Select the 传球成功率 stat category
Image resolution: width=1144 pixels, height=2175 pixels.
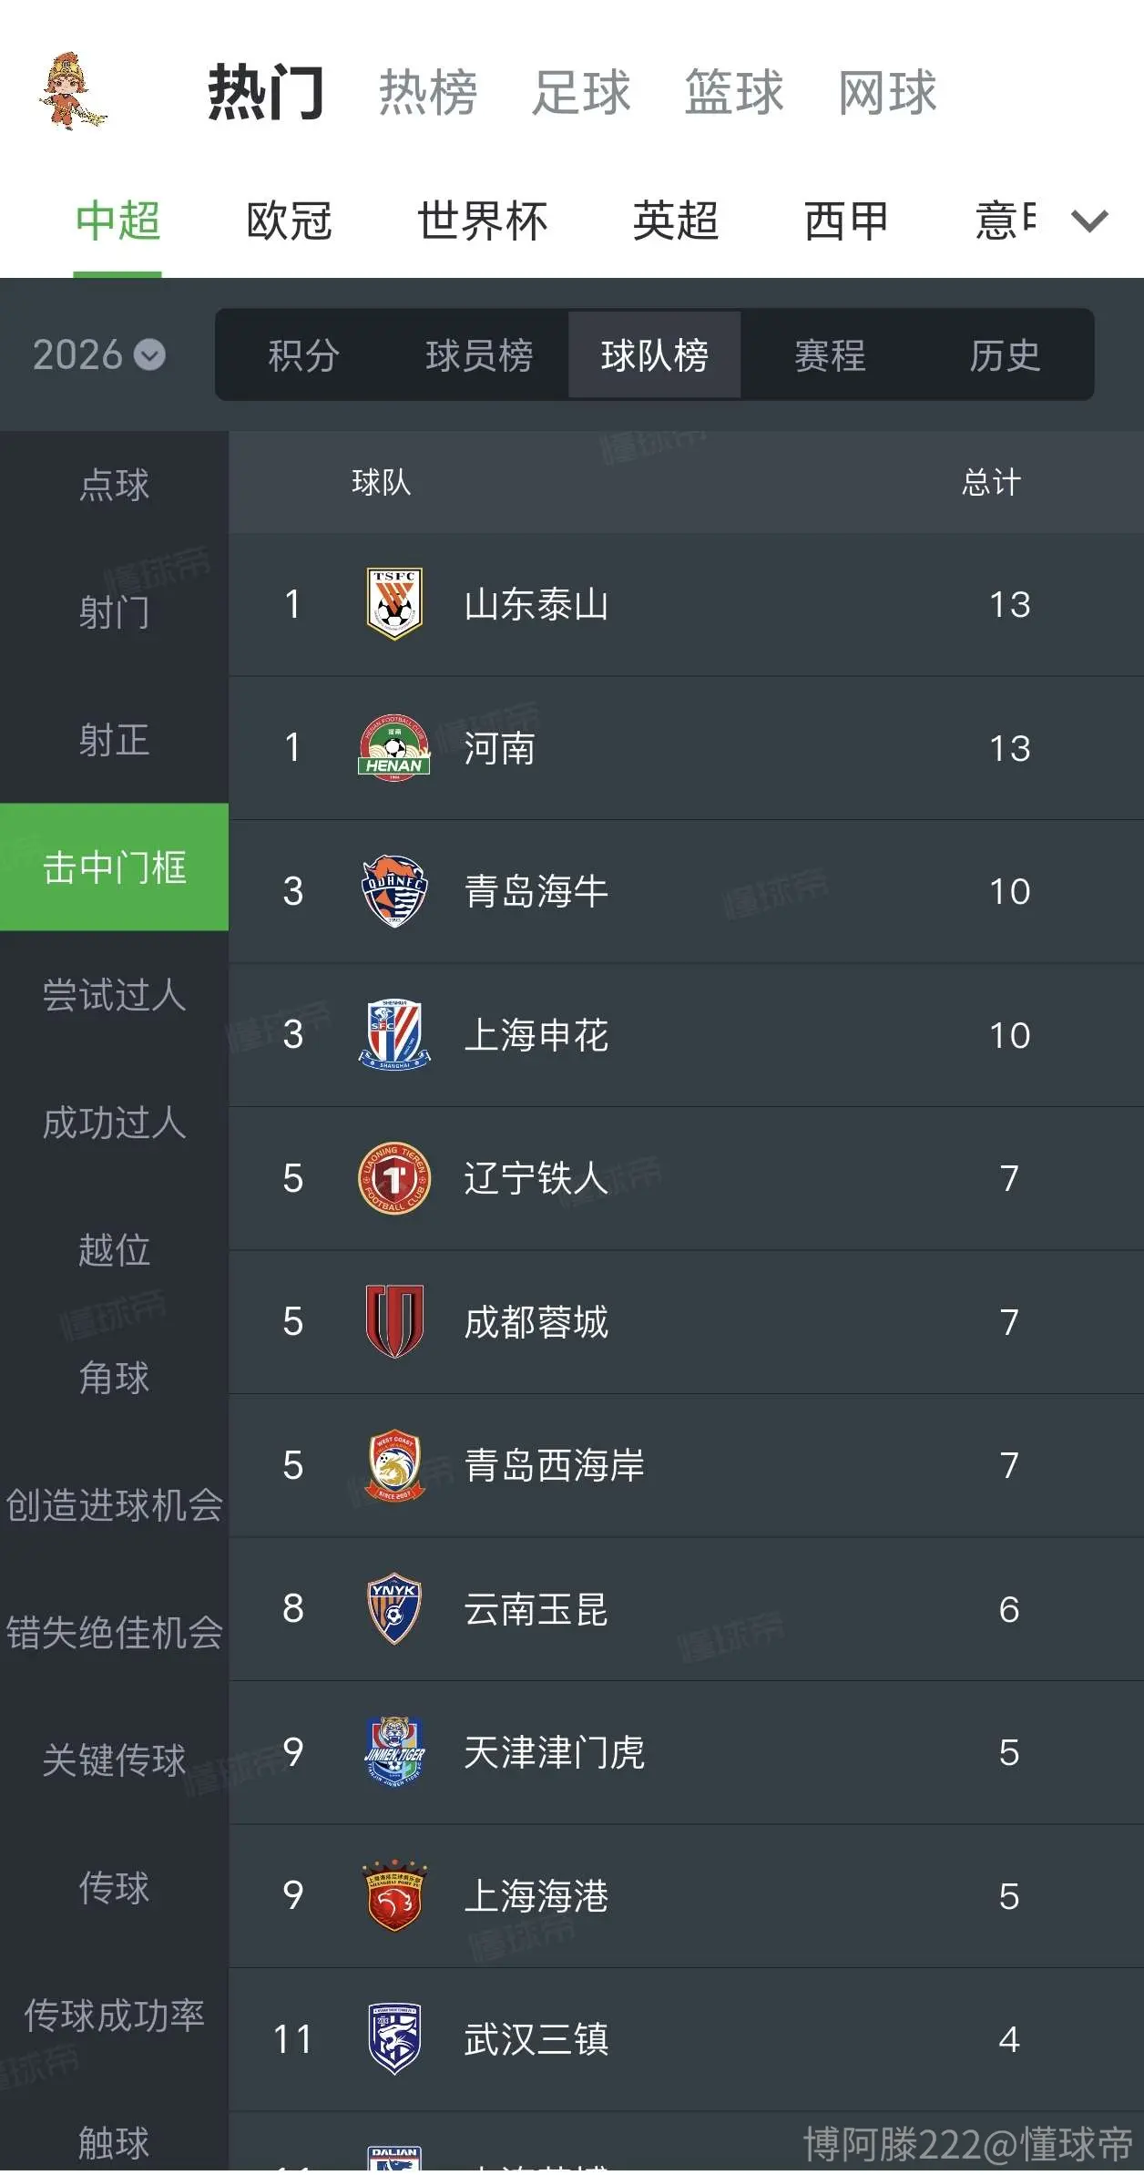click(x=114, y=2015)
